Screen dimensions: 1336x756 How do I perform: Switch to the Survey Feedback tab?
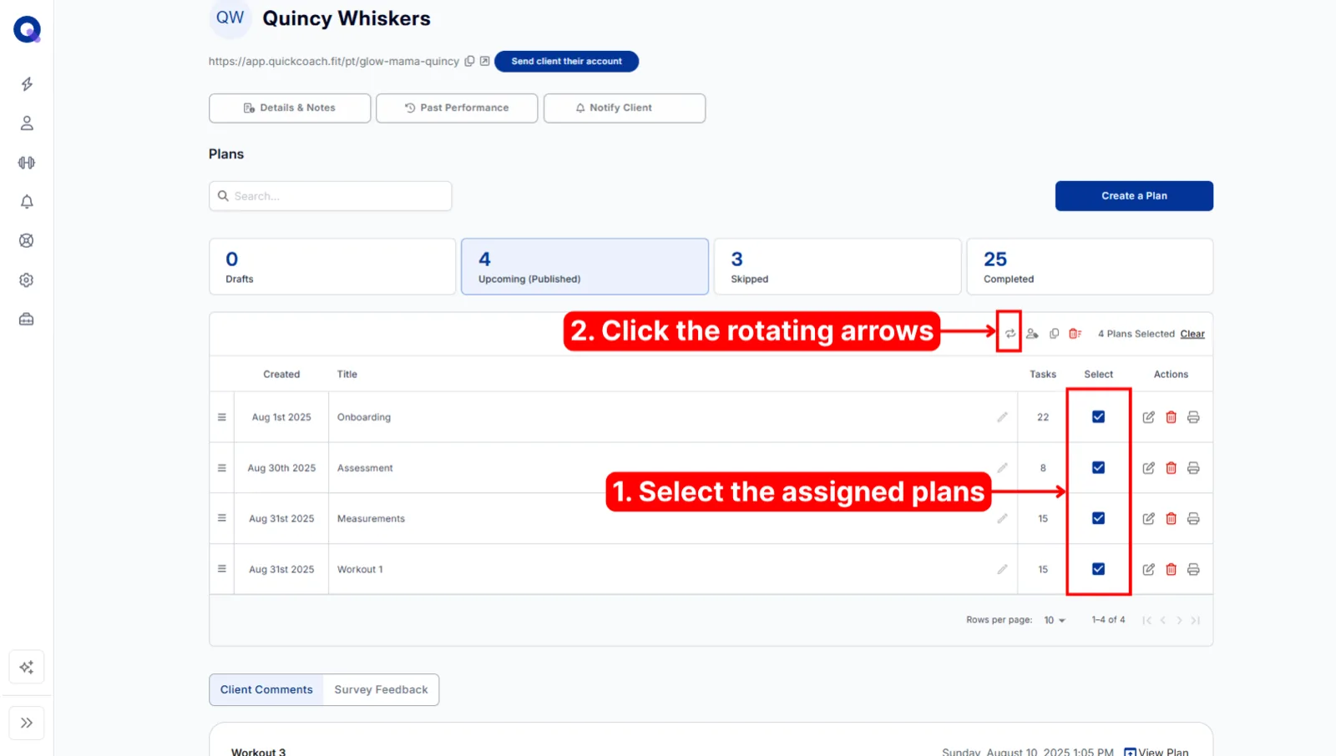[x=381, y=690]
